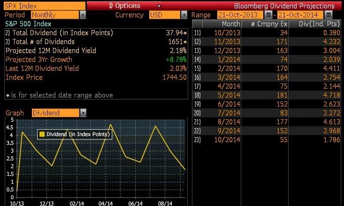Click the 04/14 x-axis label on chart
Viewport: 344px width, 206px height.
(106, 203)
